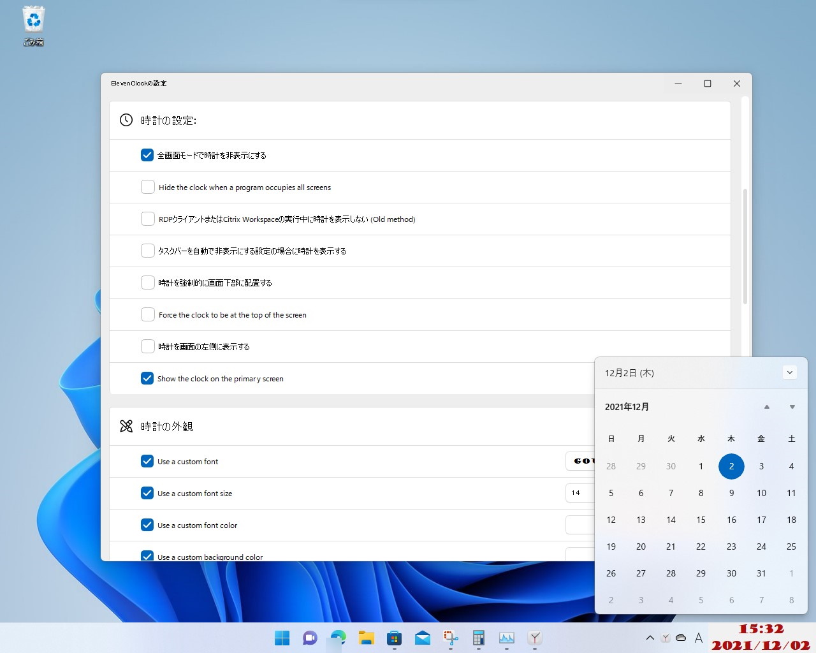This screenshot has height=653, width=816.
Task: Open the Mail app on the taskbar
Action: pyautogui.click(x=422, y=638)
